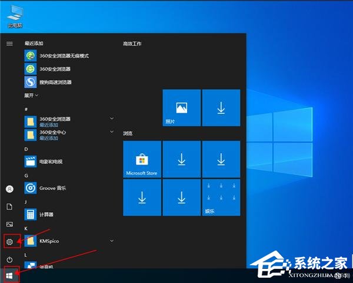Click the Power icon in the sidebar

pos(9,259)
